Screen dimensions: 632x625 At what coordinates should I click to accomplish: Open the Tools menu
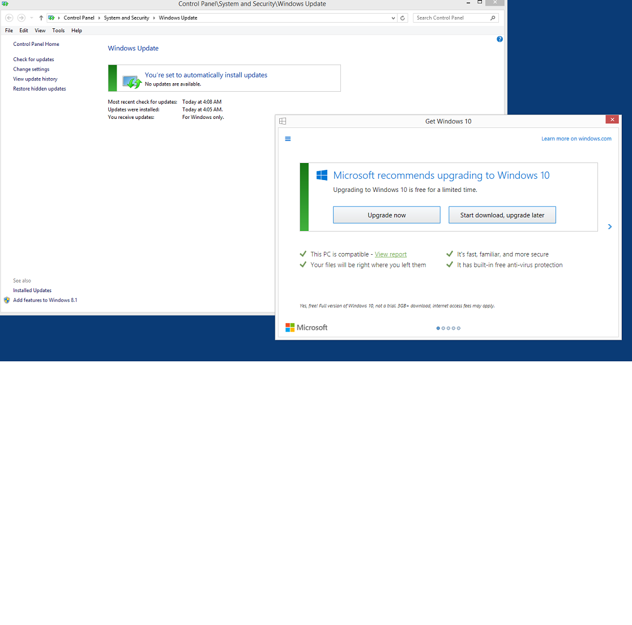(58, 31)
